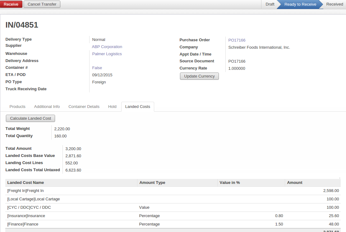This screenshot has width=346, height=232.
Task: Click the IN/04851 document title
Action: coord(22,25)
